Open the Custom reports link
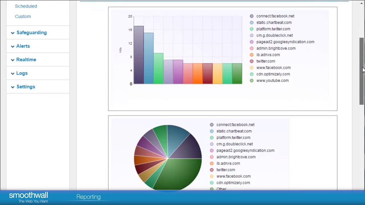Screen dimensions: 365x205 click(x=23, y=17)
